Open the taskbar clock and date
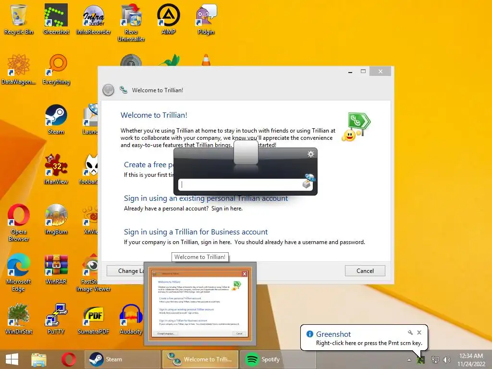 [x=471, y=359]
